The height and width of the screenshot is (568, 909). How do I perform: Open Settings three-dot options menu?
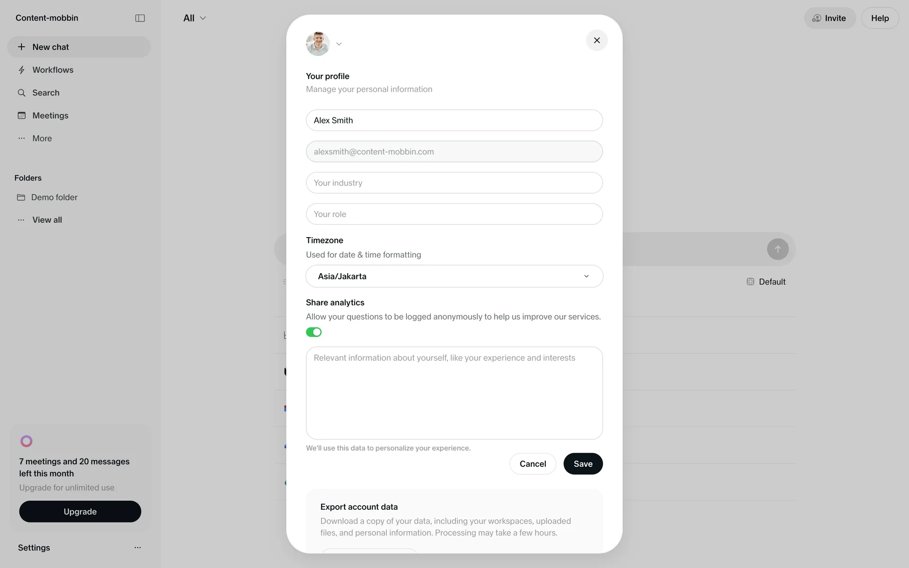pos(138,548)
